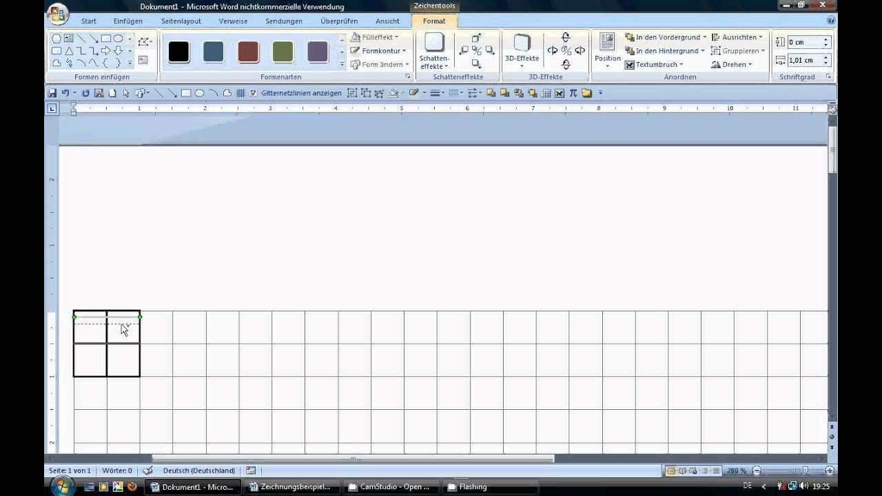Open the Seitenlayout tab

pos(181,21)
